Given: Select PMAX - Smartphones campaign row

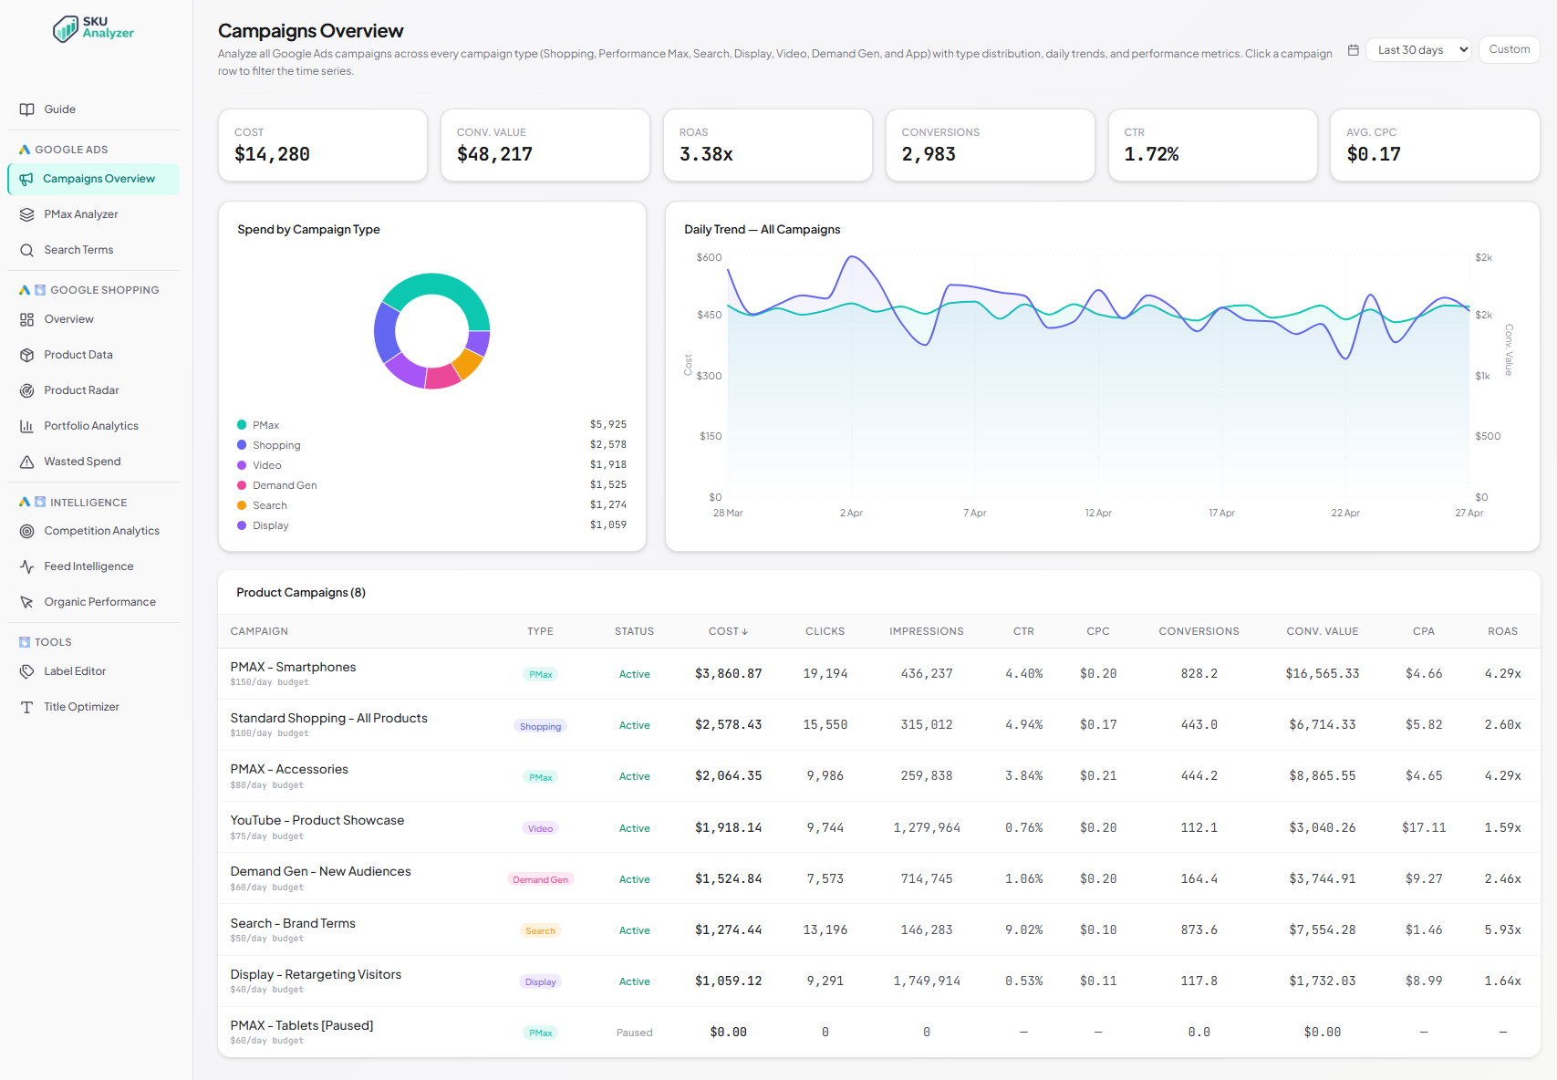Looking at the screenshot, I should [x=879, y=674].
